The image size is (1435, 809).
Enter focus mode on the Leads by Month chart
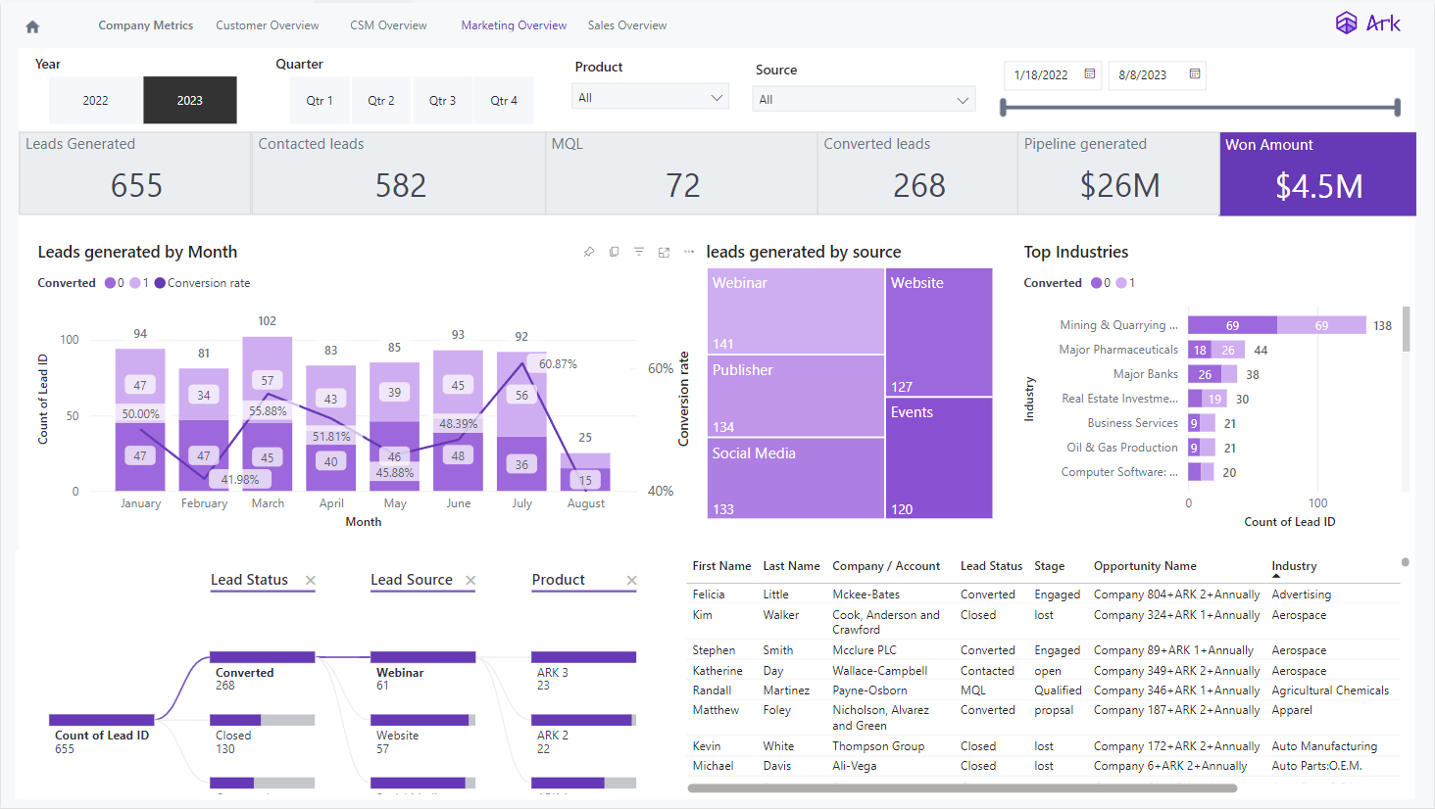point(663,252)
